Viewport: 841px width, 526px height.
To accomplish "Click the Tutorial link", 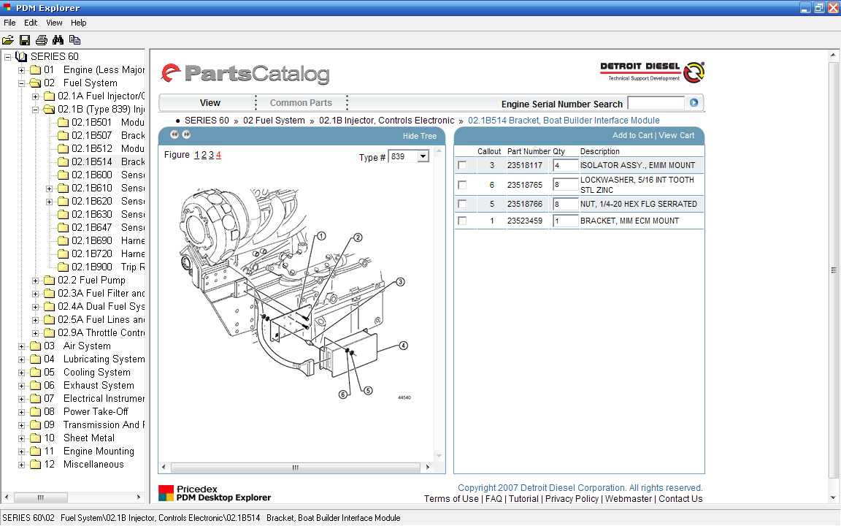I will pyautogui.click(x=523, y=499).
